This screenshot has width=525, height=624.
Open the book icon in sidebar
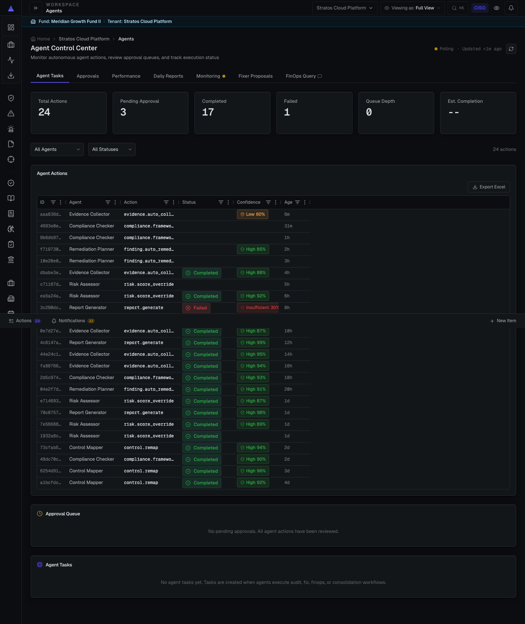(11, 198)
